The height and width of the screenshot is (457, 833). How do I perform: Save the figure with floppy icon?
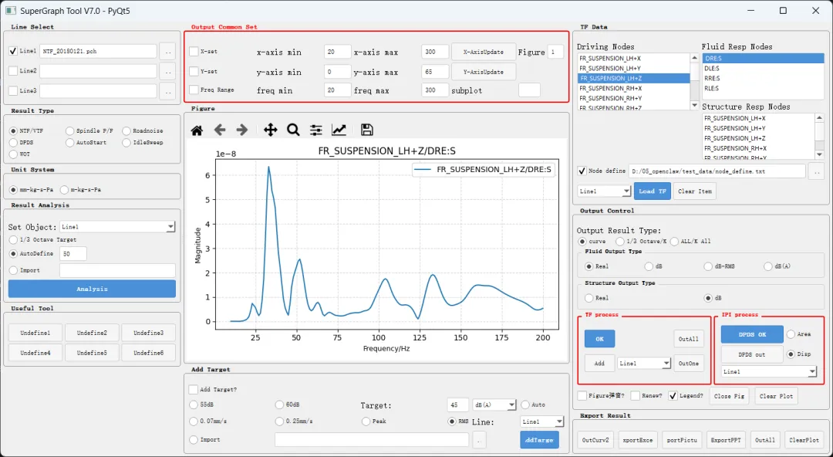click(366, 130)
